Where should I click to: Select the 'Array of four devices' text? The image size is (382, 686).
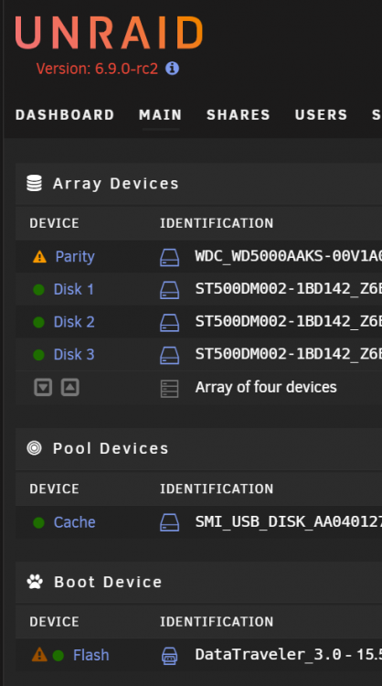(x=266, y=387)
